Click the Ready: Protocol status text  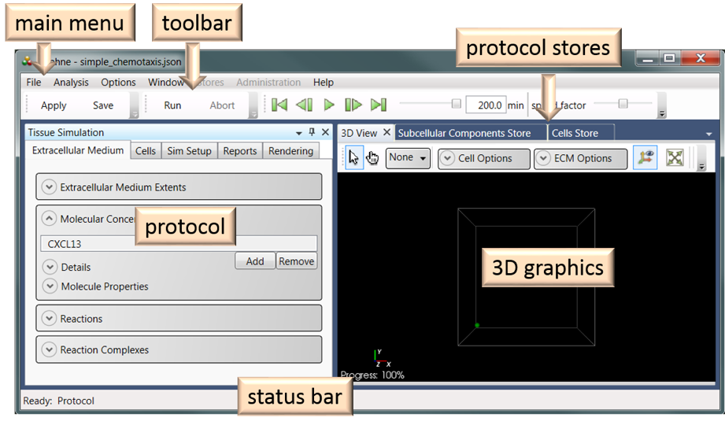(x=59, y=401)
